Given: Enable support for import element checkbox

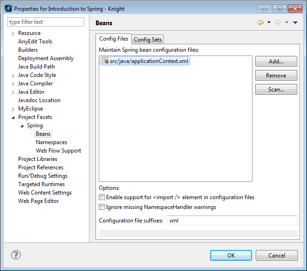Looking at the screenshot, I should pyautogui.click(x=102, y=198).
